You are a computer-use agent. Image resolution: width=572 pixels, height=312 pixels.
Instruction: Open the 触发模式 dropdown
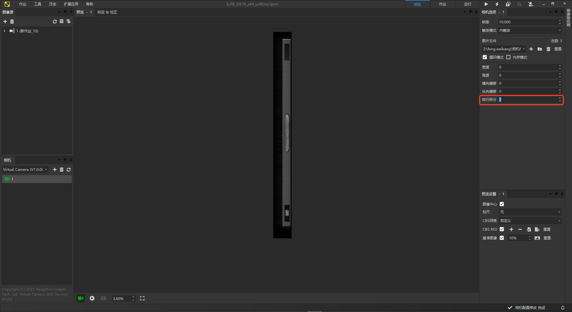tap(530, 31)
